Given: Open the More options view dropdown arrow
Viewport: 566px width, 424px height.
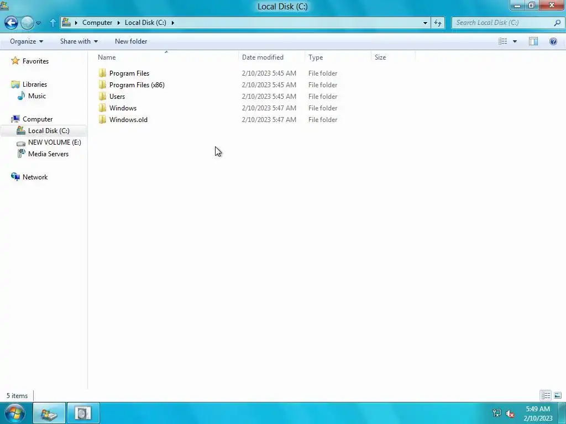Looking at the screenshot, I should [x=515, y=41].
